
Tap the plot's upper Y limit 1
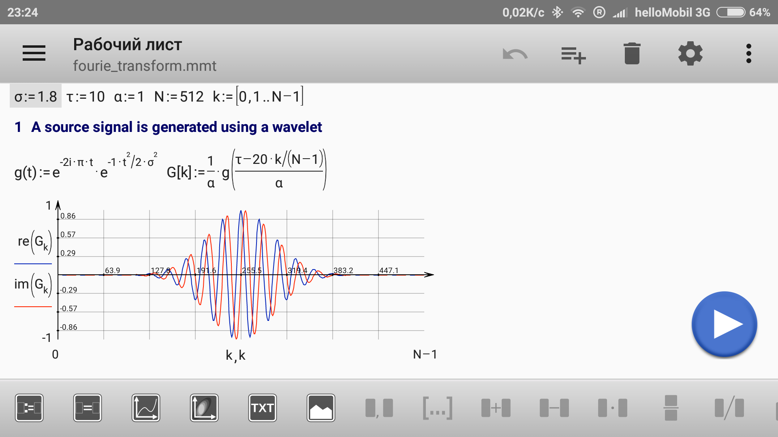49,206
